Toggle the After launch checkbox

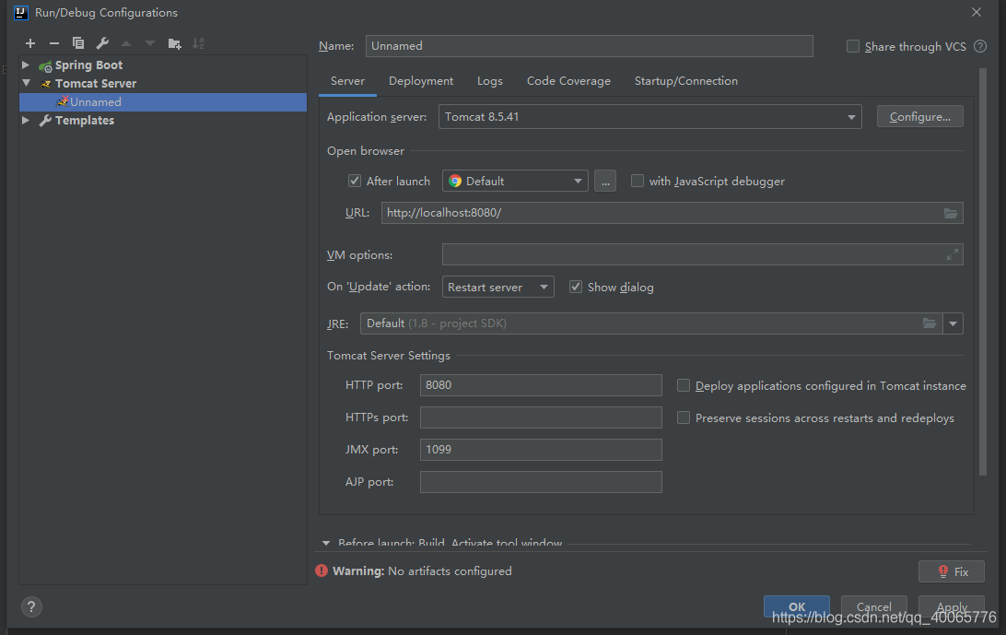tap(355, 182)
